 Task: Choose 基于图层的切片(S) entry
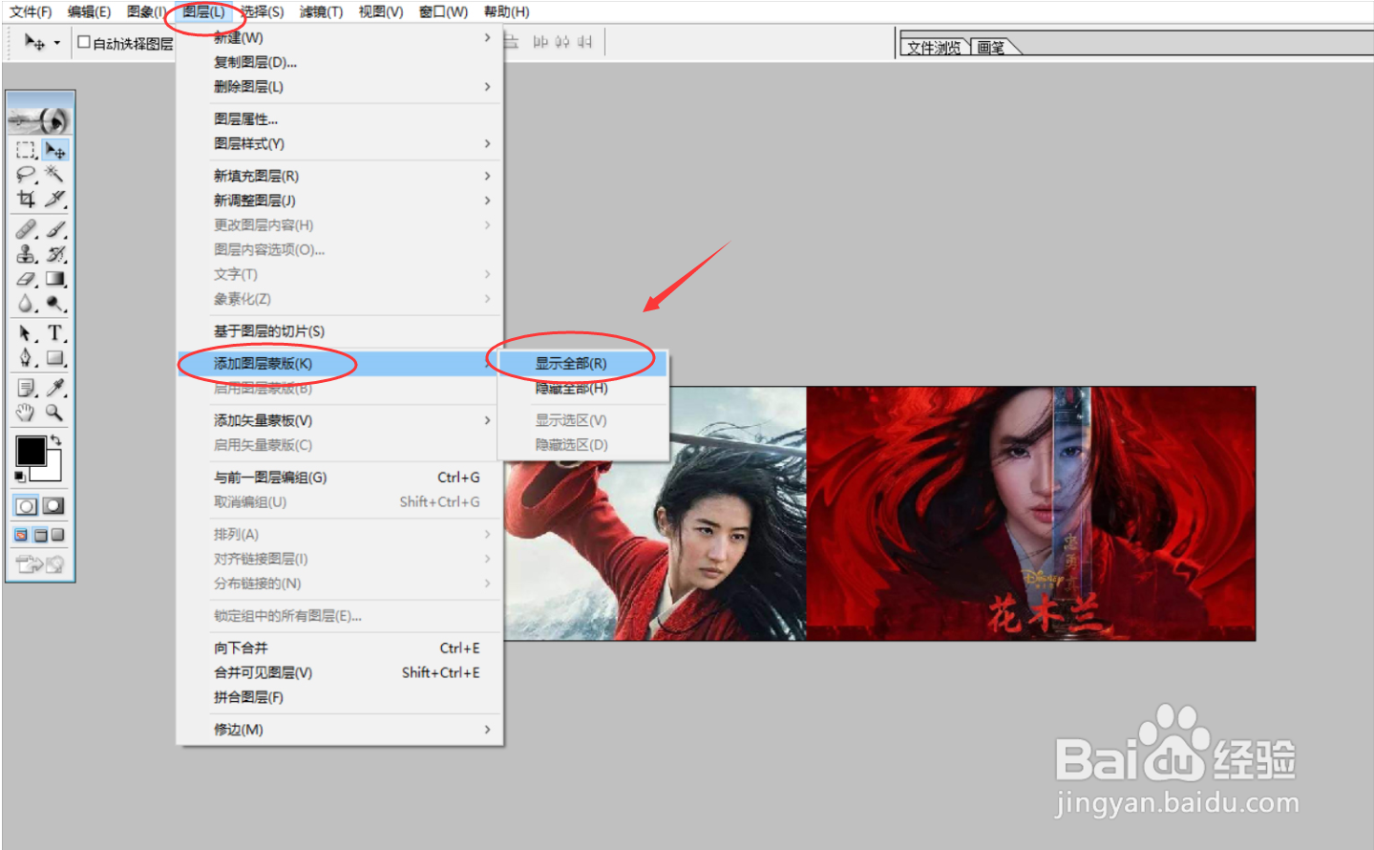click(x=339, y=331)
